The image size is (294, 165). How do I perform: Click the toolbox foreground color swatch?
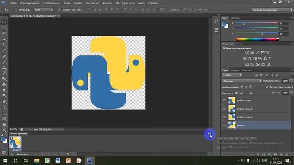pos(3,139)
